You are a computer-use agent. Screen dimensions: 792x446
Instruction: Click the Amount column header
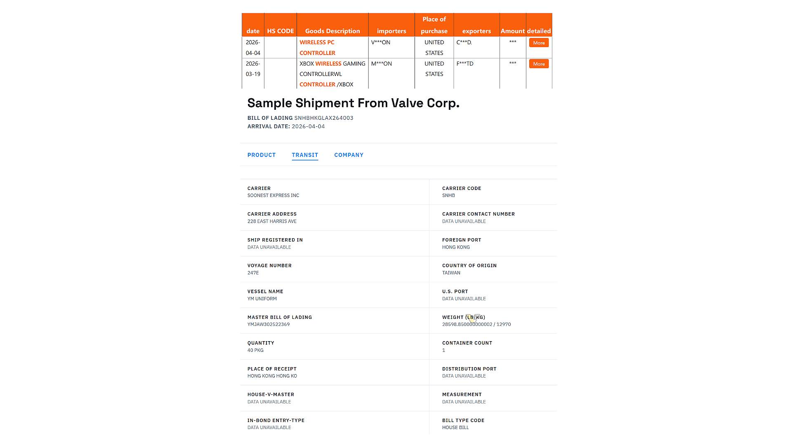513,31
